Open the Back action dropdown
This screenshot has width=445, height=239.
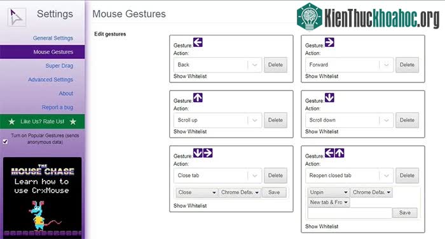(x=217, y=65)
